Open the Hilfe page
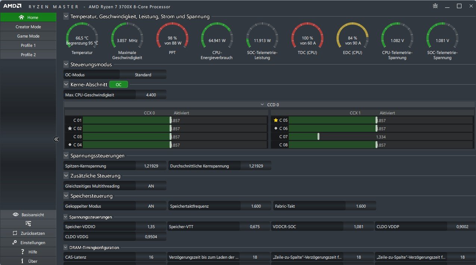 click(x=28, y=252)
